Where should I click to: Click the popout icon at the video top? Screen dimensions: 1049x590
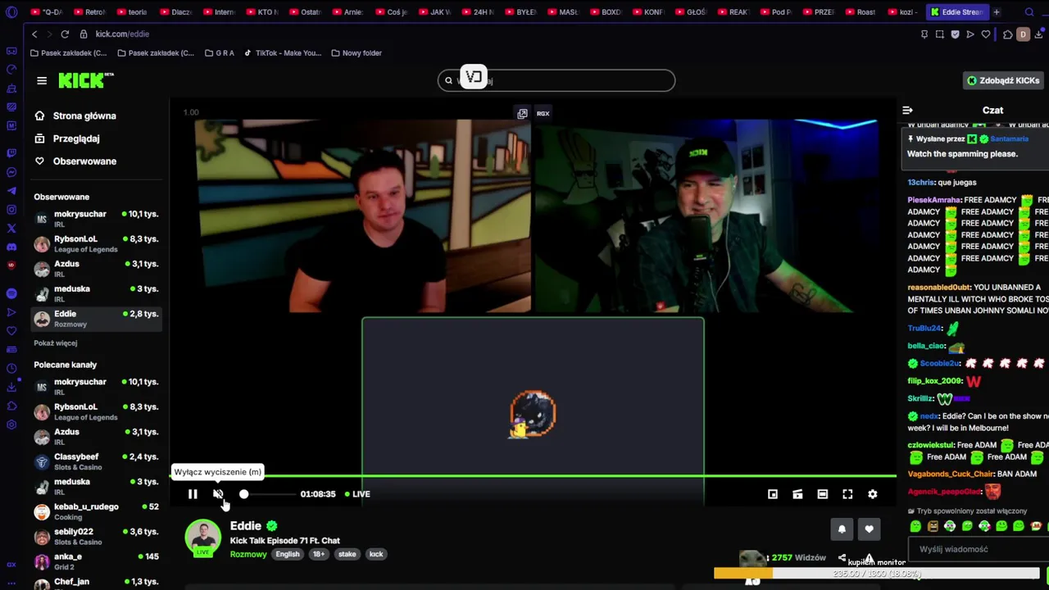[522, 113]
